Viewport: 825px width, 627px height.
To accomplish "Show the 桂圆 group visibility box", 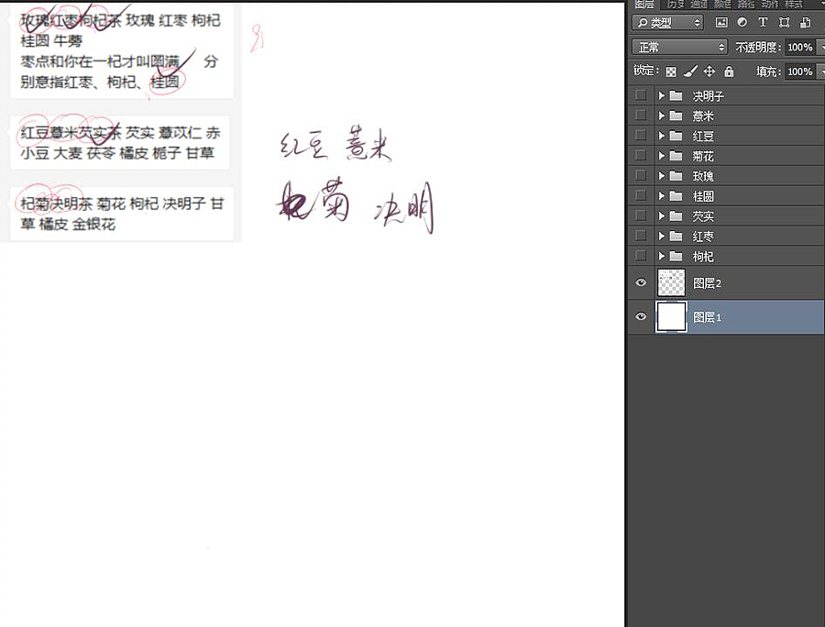I will 641,195.
